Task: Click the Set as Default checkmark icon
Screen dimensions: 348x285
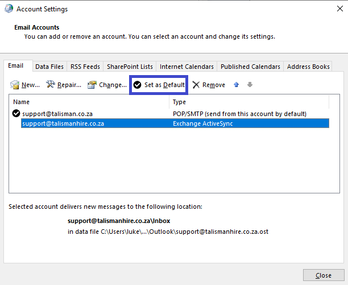Action: pyautogui.click(x=138, y=85)
